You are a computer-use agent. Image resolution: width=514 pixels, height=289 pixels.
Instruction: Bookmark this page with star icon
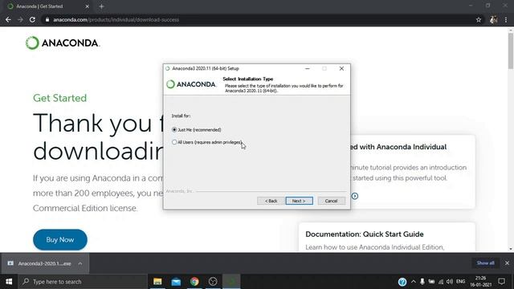click(479, 19)
